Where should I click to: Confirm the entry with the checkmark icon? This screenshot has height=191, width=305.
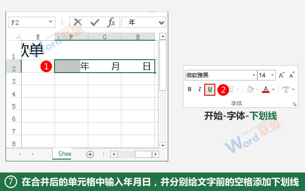coord(95,22)
